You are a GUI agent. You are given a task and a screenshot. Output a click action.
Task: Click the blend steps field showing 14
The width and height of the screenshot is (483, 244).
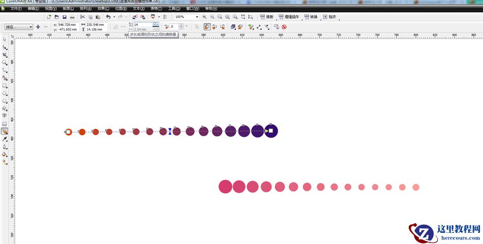[x=143, y=24]
